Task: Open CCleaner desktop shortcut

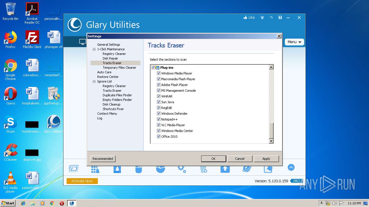Action: (x=10, y=152)
